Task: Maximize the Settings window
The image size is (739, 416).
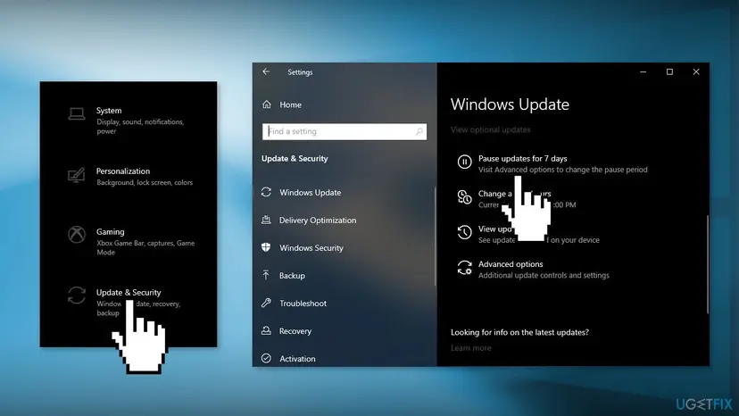Action: click(669, 71)
